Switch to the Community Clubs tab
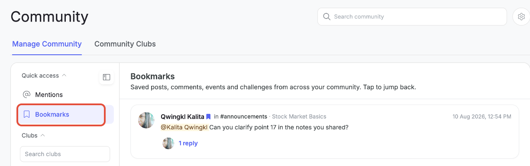This screenshot has width=530, height=166. tap(125, 44)
